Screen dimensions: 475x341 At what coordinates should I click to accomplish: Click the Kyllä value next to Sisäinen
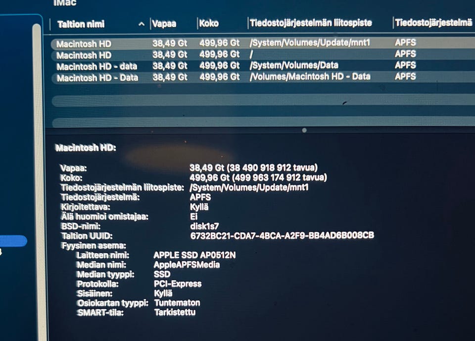163,293
